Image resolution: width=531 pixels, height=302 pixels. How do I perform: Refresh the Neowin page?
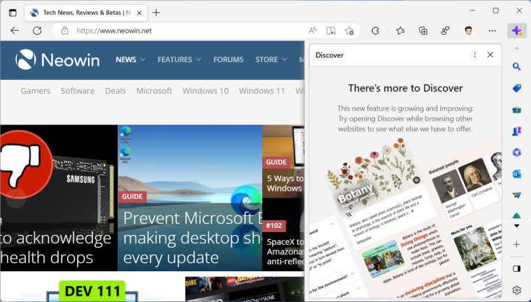(37, 31)
